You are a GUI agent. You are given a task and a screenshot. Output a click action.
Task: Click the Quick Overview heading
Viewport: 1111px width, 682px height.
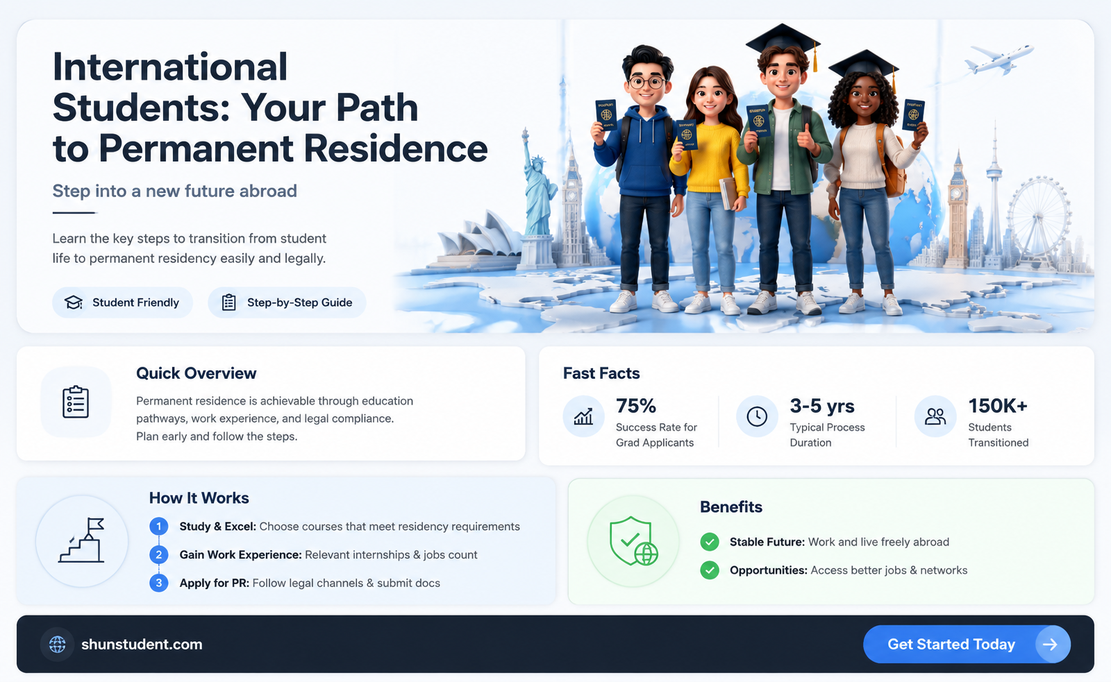[197, 373]
